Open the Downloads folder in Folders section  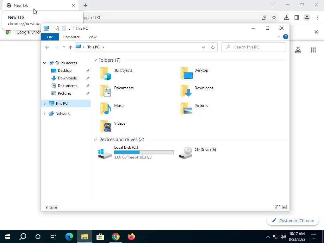197,91
